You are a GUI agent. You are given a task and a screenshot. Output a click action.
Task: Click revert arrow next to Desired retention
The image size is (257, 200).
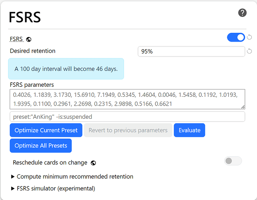(249, 51)
